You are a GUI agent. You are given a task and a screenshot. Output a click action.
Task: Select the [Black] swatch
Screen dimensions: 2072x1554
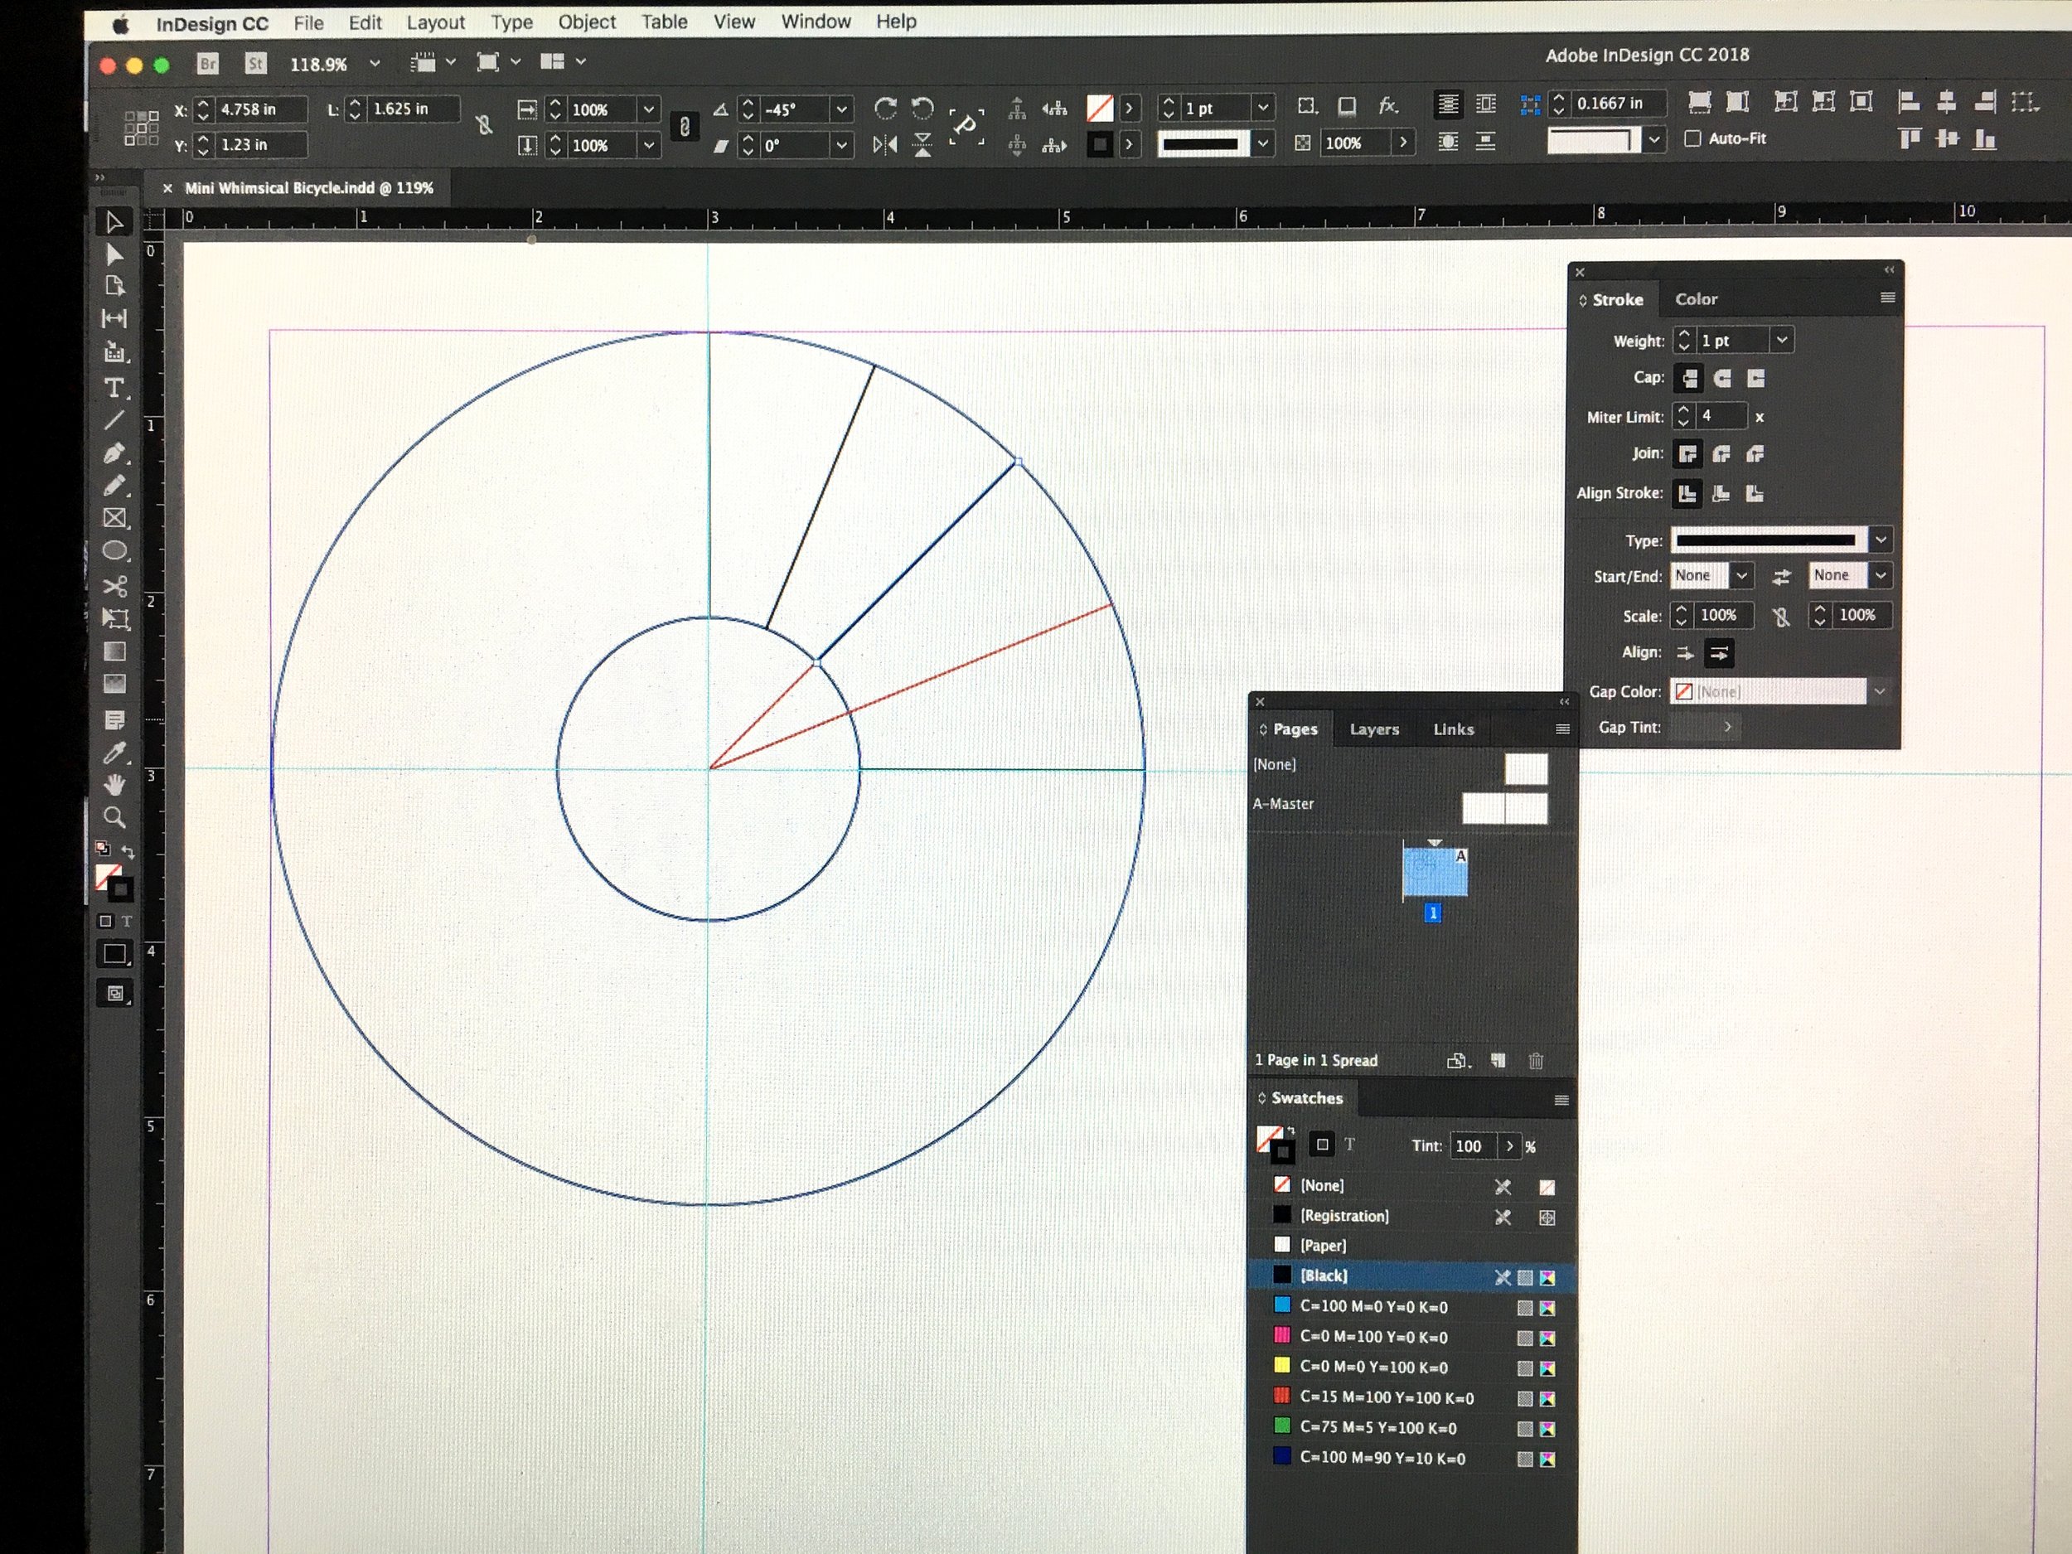click(x=1411, y=1276)
